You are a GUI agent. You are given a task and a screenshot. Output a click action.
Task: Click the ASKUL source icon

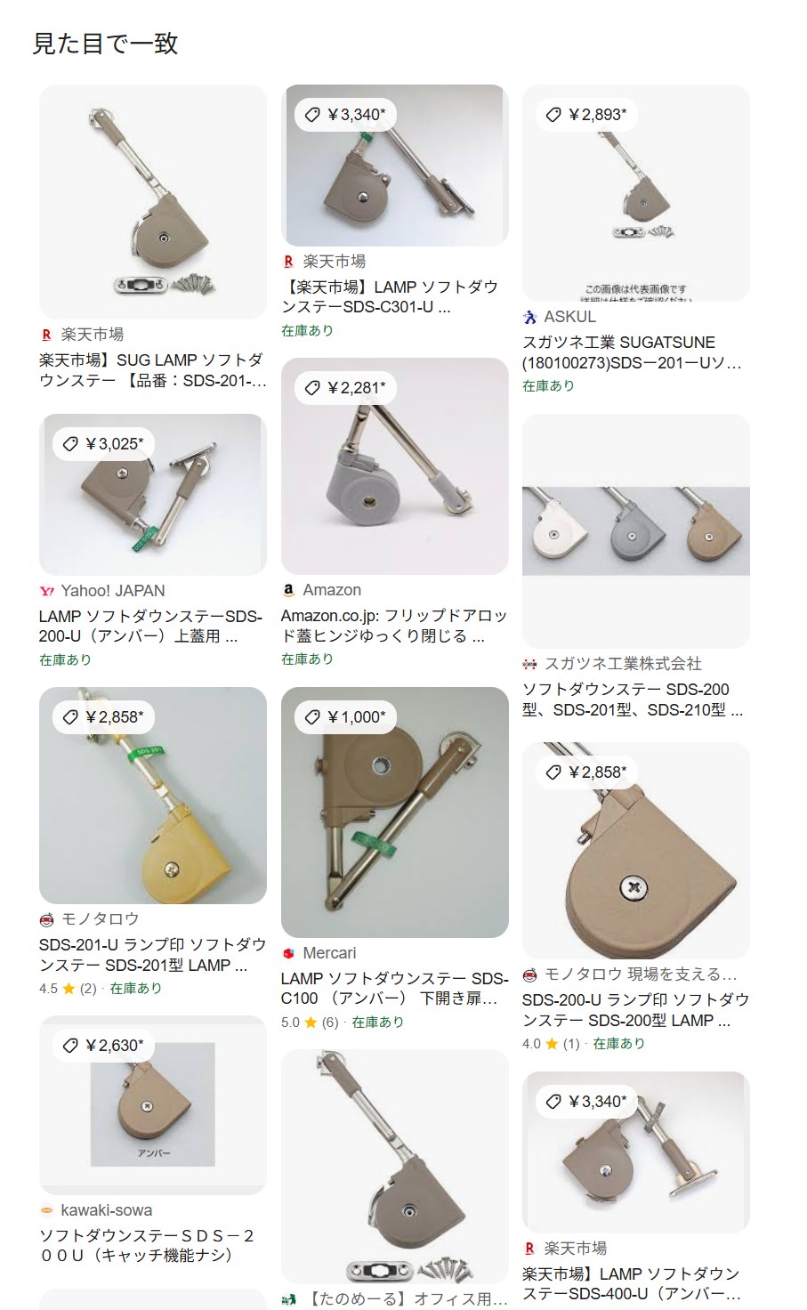coord(529,317)
